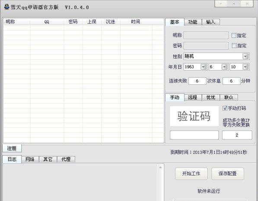
Task: Close the 雪天qq申请器 window
Action: pyautogui.click(x=247, y=3)
